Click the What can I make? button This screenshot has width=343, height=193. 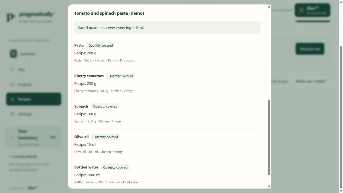(x=311, y=81)
